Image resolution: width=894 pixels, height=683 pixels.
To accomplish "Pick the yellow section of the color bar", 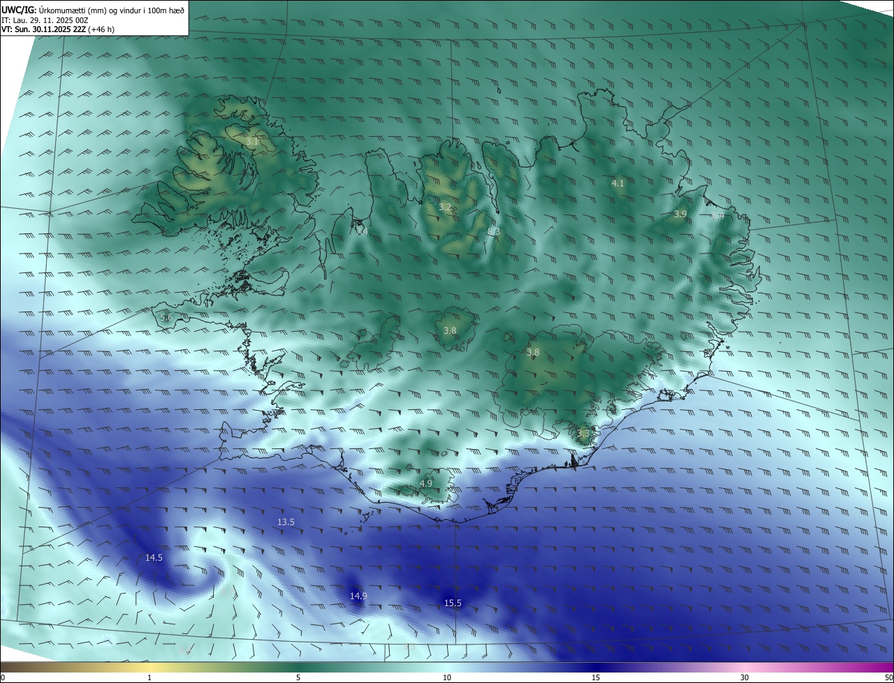I will coord(149,667).
